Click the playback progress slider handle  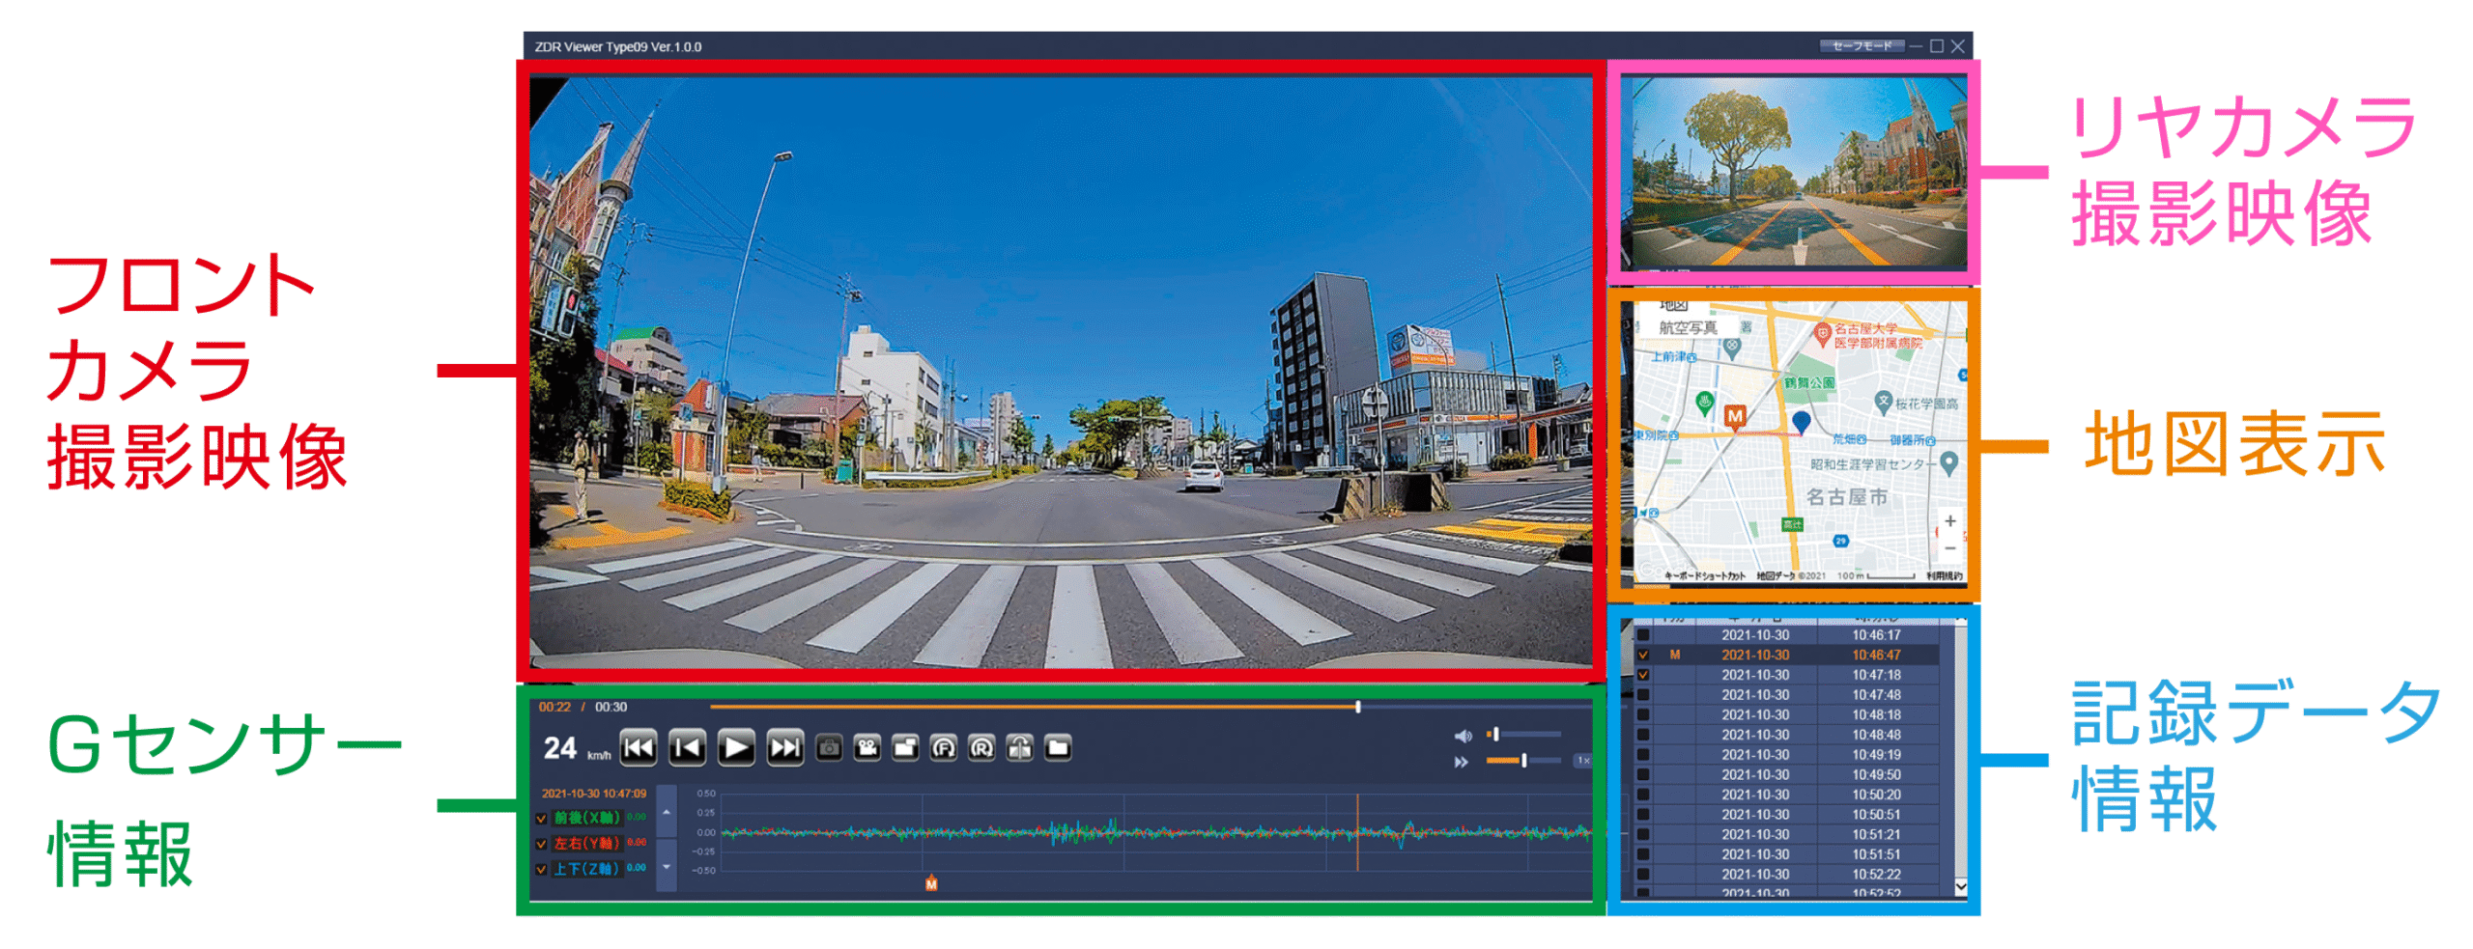click(x=1357, y=707)
